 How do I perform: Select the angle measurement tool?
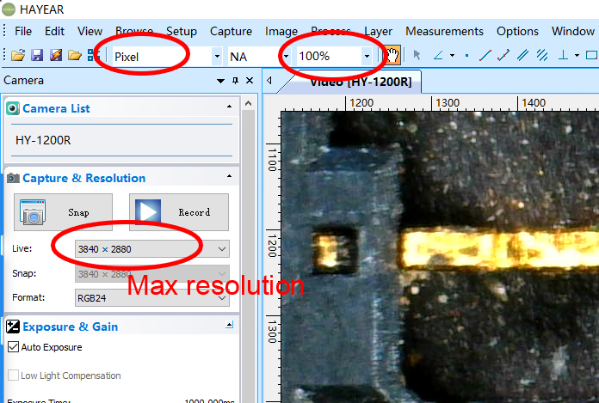coord(438,56)
